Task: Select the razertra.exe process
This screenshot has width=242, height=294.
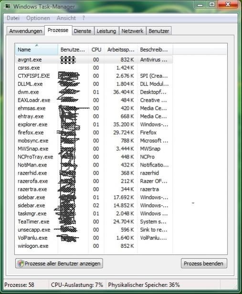Action: [x=94, y=189]
